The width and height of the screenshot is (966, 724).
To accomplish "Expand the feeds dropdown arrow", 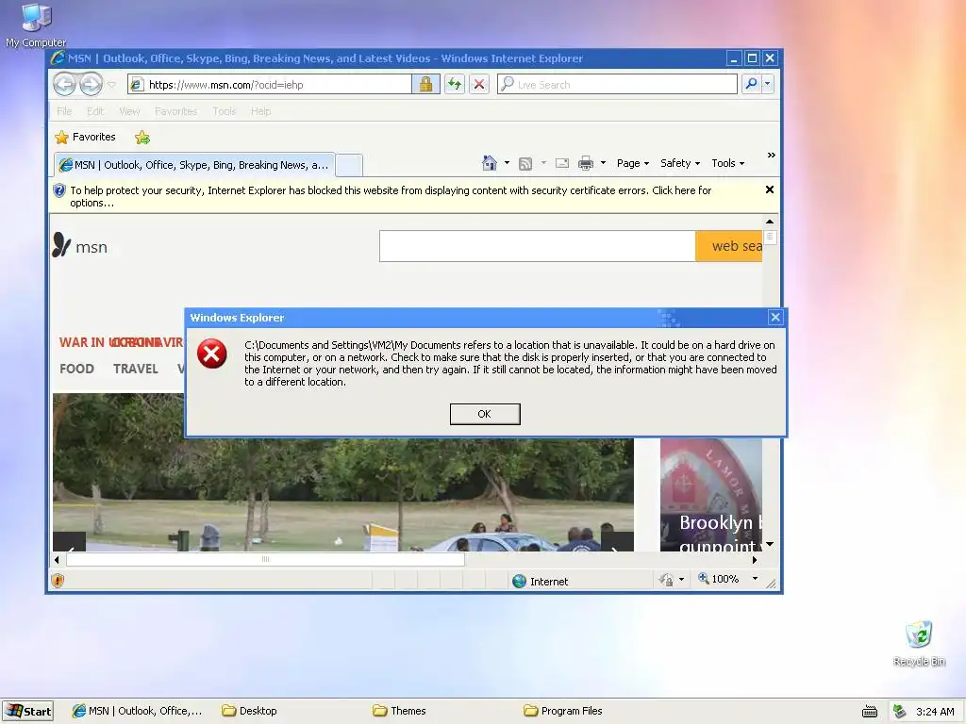I will tap(543, 163).
